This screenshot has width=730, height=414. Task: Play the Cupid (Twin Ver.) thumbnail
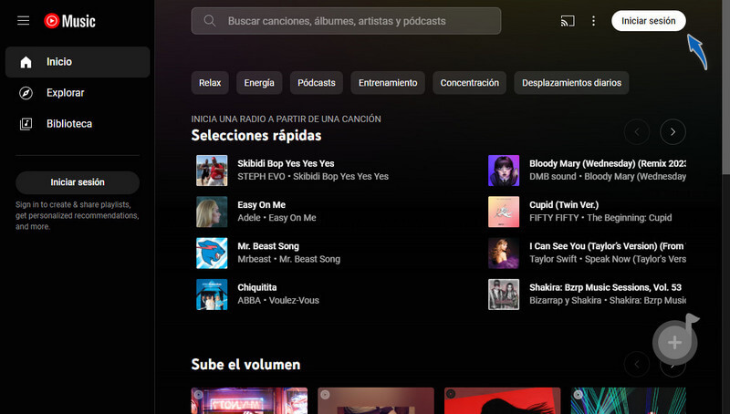(x=504, y=212)
